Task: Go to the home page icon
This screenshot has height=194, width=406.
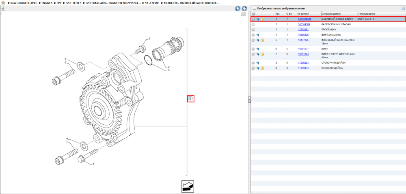Action: (x=3, y=3)
